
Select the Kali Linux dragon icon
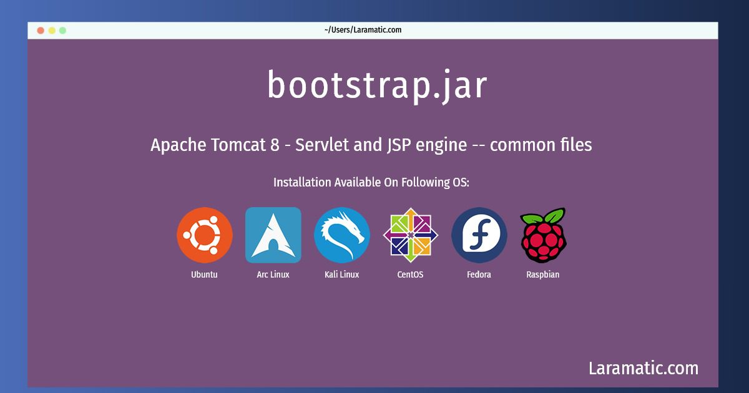(341, 236)
